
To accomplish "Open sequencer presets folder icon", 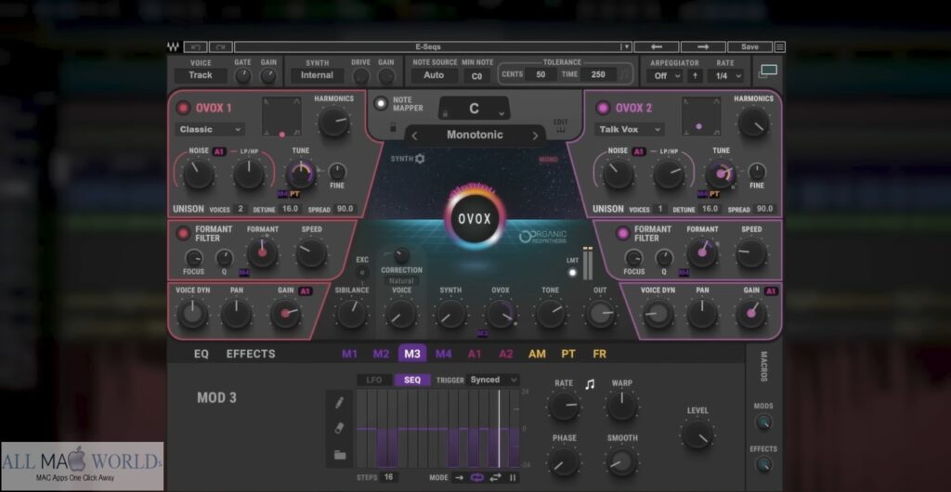I will pyautogui.click(x=340, y=455).
